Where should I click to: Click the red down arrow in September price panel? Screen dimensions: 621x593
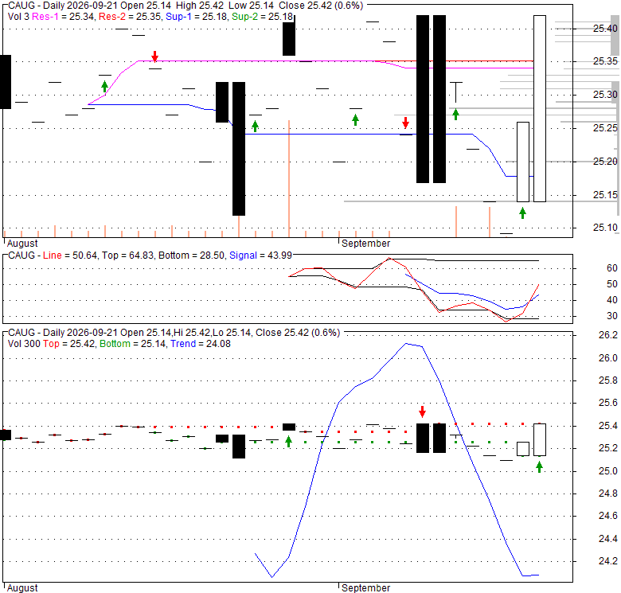click(x=405, y=123)
